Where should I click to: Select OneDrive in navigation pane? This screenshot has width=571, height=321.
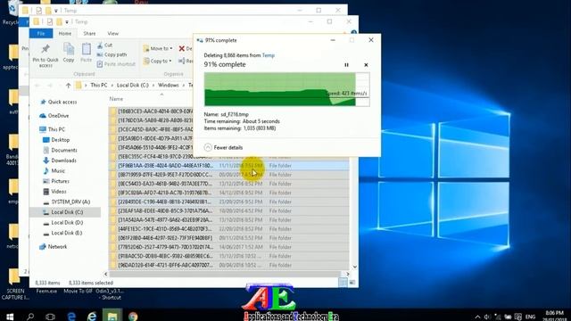click(x=54, y=116)
